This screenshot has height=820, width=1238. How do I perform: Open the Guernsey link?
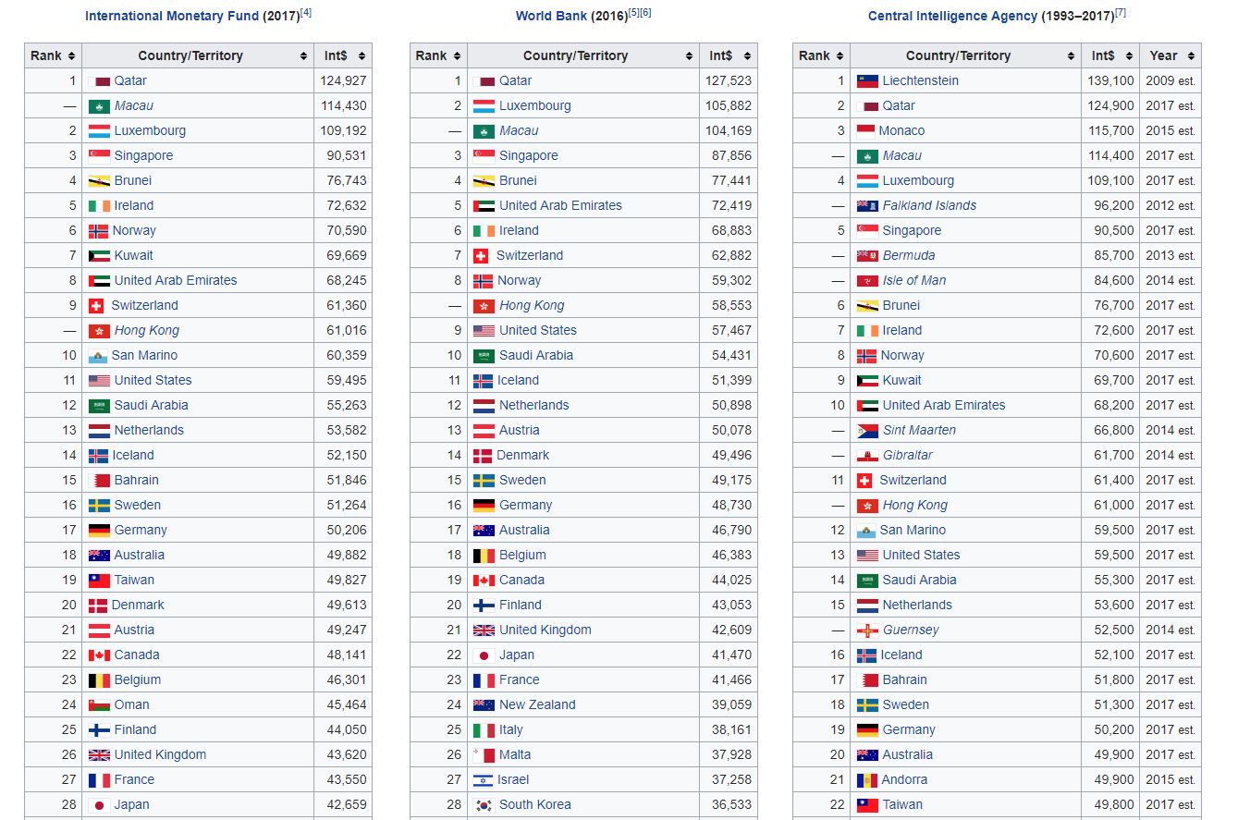tap(911, 630)
